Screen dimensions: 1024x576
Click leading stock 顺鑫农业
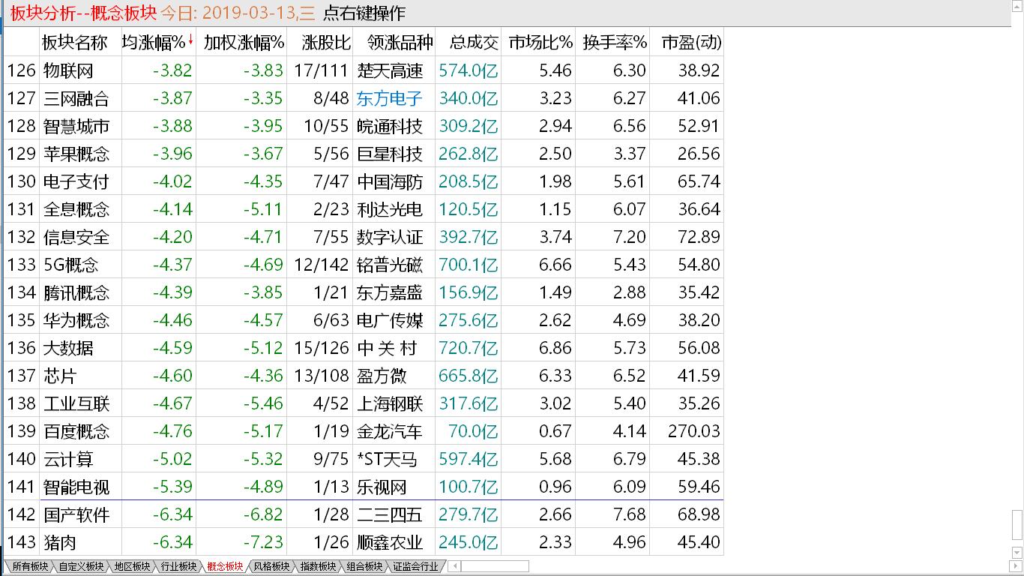[x=390, y=542]
